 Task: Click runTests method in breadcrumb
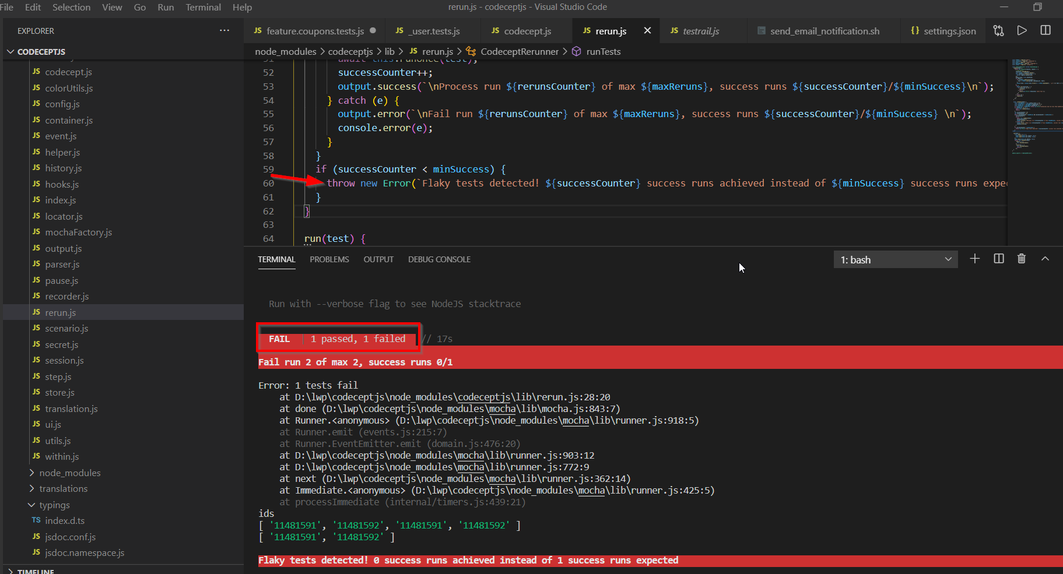tap(604, 51)
